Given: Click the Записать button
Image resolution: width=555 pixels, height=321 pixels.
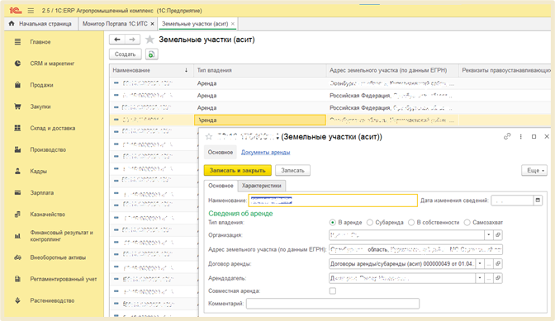Looking at the screenshot, I should coord(292,170).
